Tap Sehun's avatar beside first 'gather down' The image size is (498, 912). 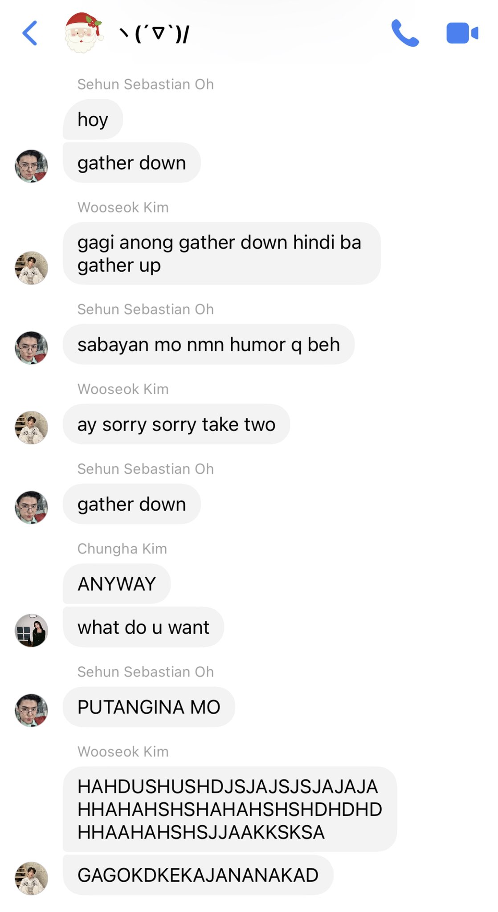[x=32, y=166]
